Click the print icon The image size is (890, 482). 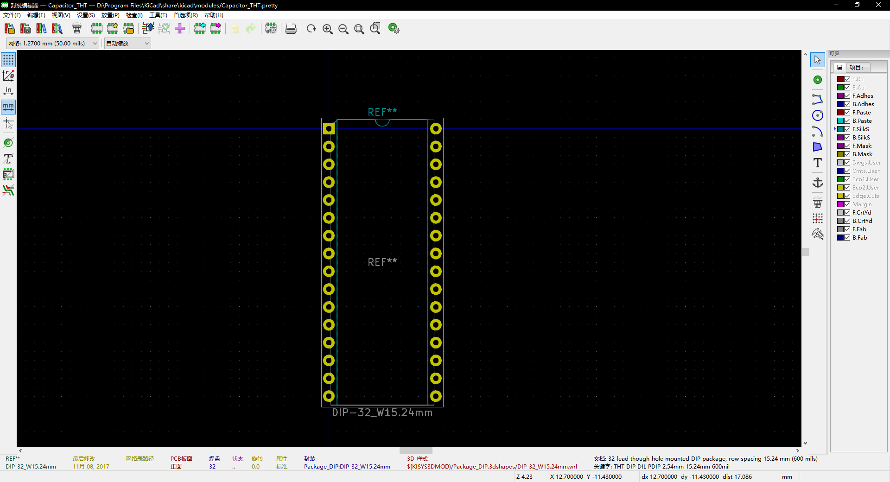(x=291, y=29)
